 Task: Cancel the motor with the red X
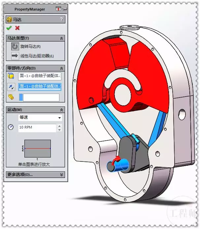(x=17, y=28)
